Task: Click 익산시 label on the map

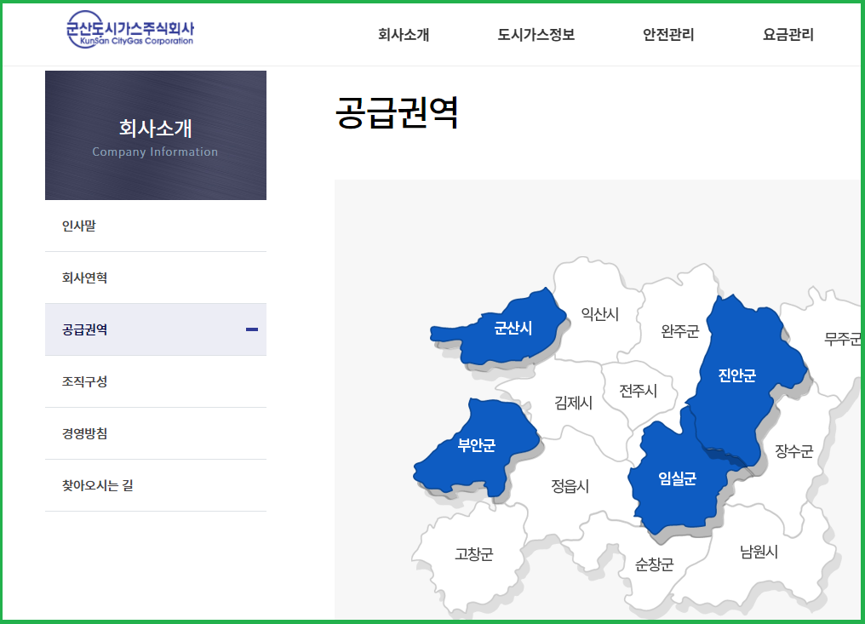Action: coord(600,314)
